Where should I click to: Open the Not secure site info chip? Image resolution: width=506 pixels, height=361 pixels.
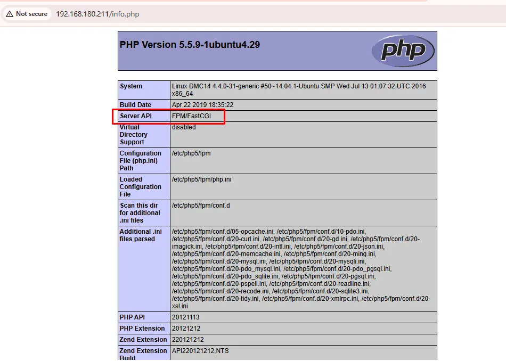27,14
